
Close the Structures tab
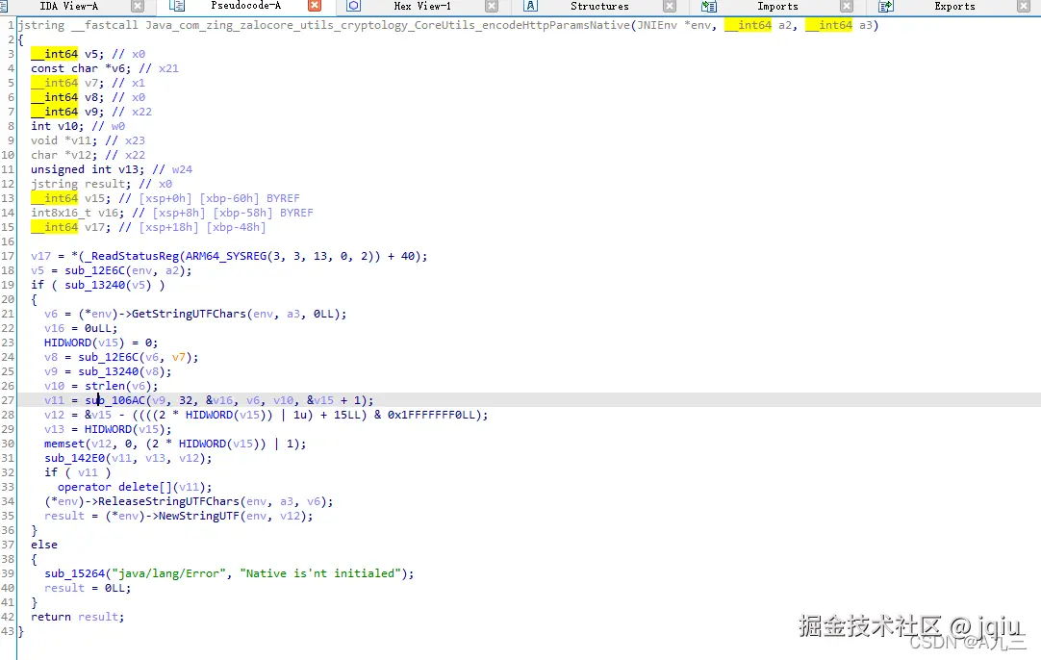point(670,6)
